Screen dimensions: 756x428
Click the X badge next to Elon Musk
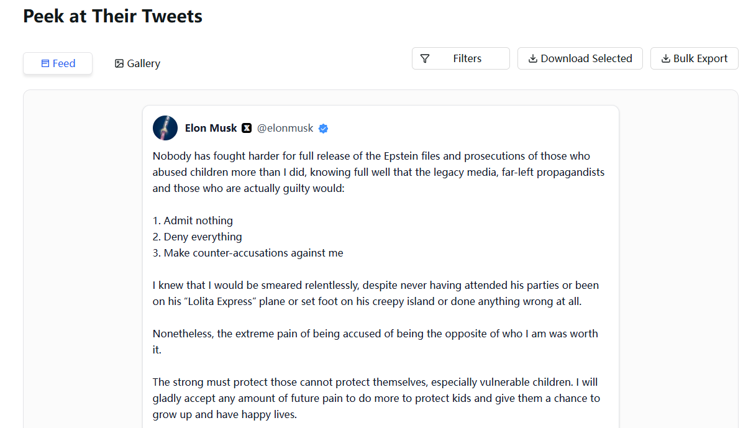point(247,128)
